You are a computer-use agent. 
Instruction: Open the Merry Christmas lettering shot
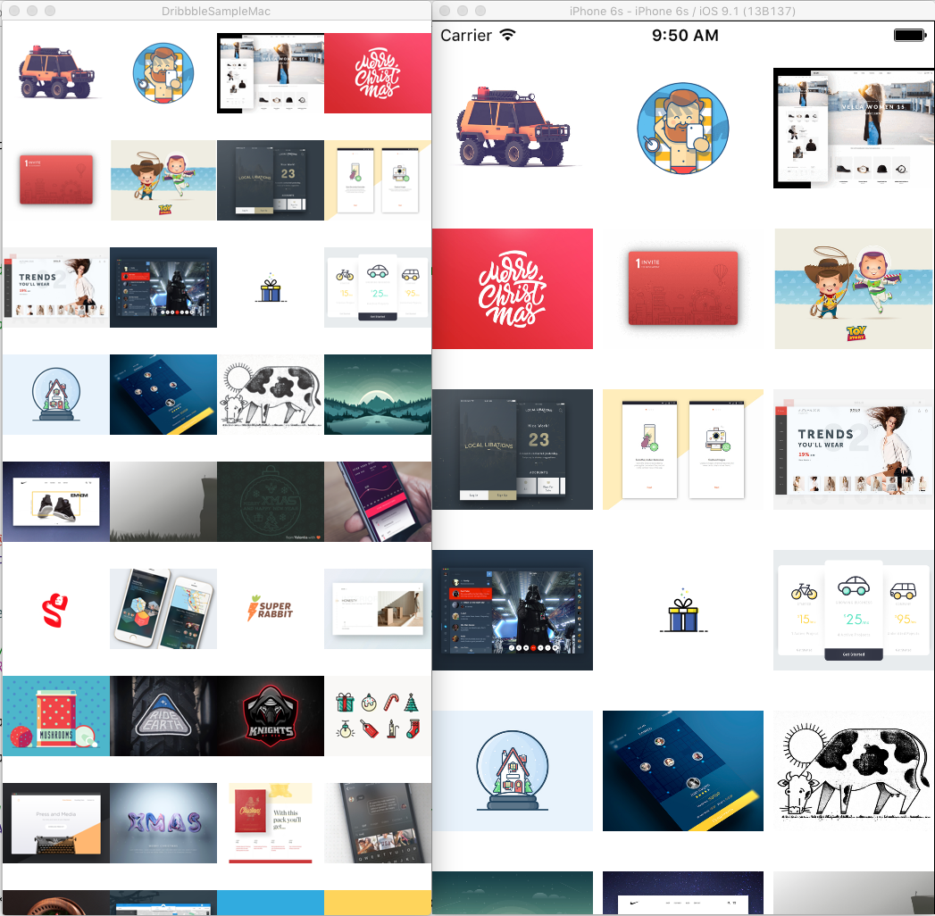[512, 288]
